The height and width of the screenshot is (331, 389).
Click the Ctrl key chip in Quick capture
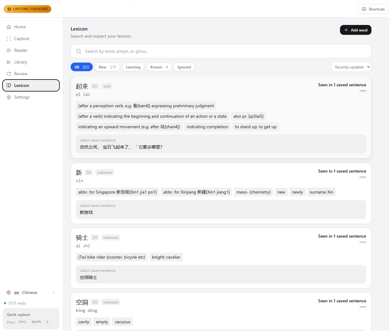(x=22, y=322)
